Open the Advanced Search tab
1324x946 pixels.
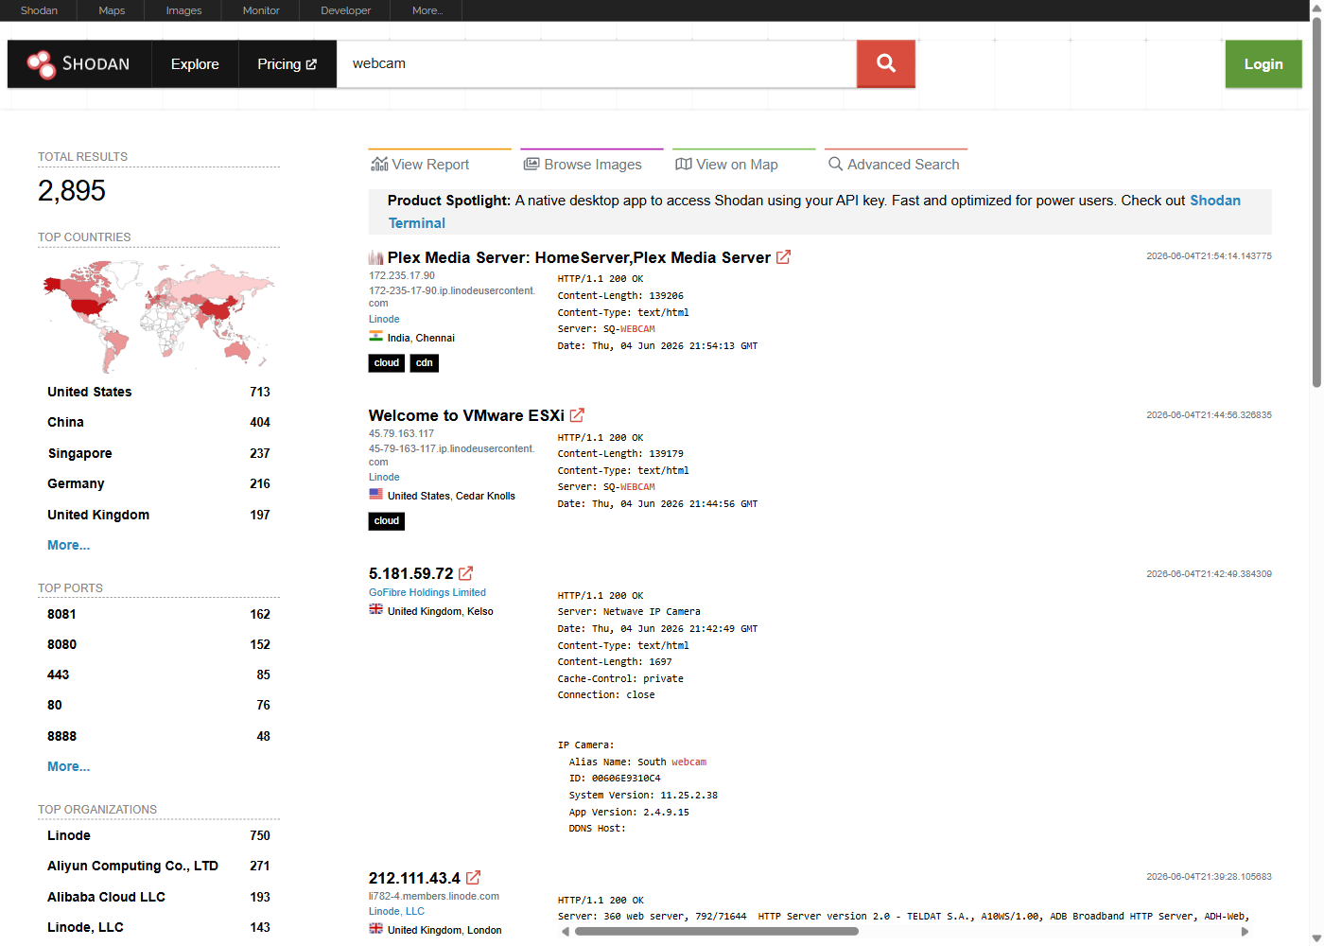point(895,164)
